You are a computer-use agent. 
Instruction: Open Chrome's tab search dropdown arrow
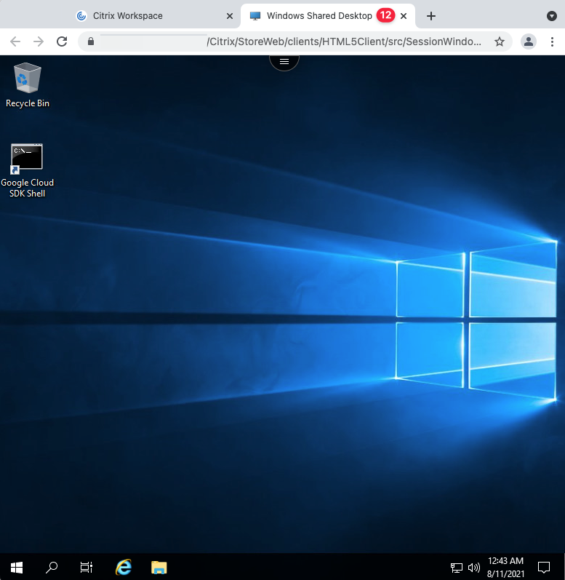point(551,16)
